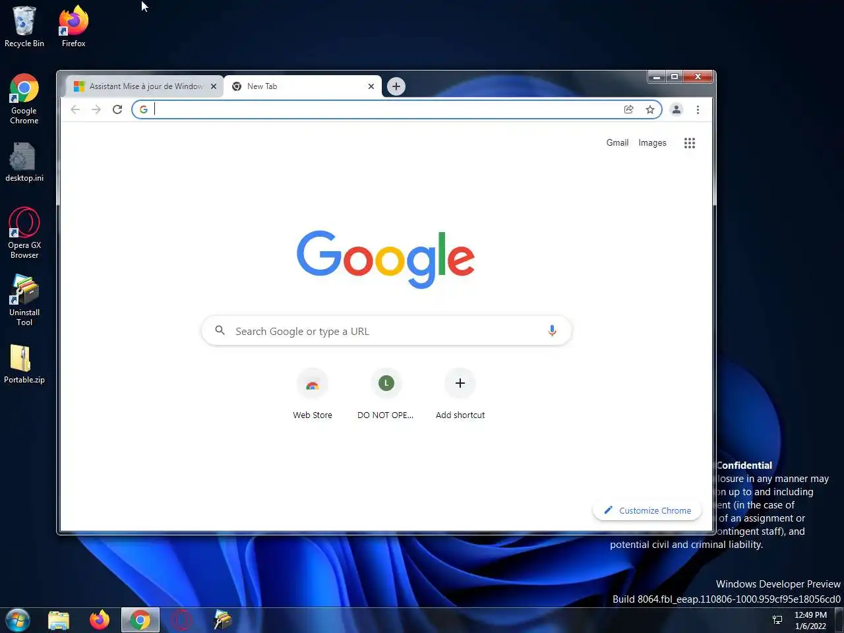The width and height of the screenshot is (844, 633).
Task: Select the Opera GX Browser desktop shortcut
Action: tap(24, 233)
